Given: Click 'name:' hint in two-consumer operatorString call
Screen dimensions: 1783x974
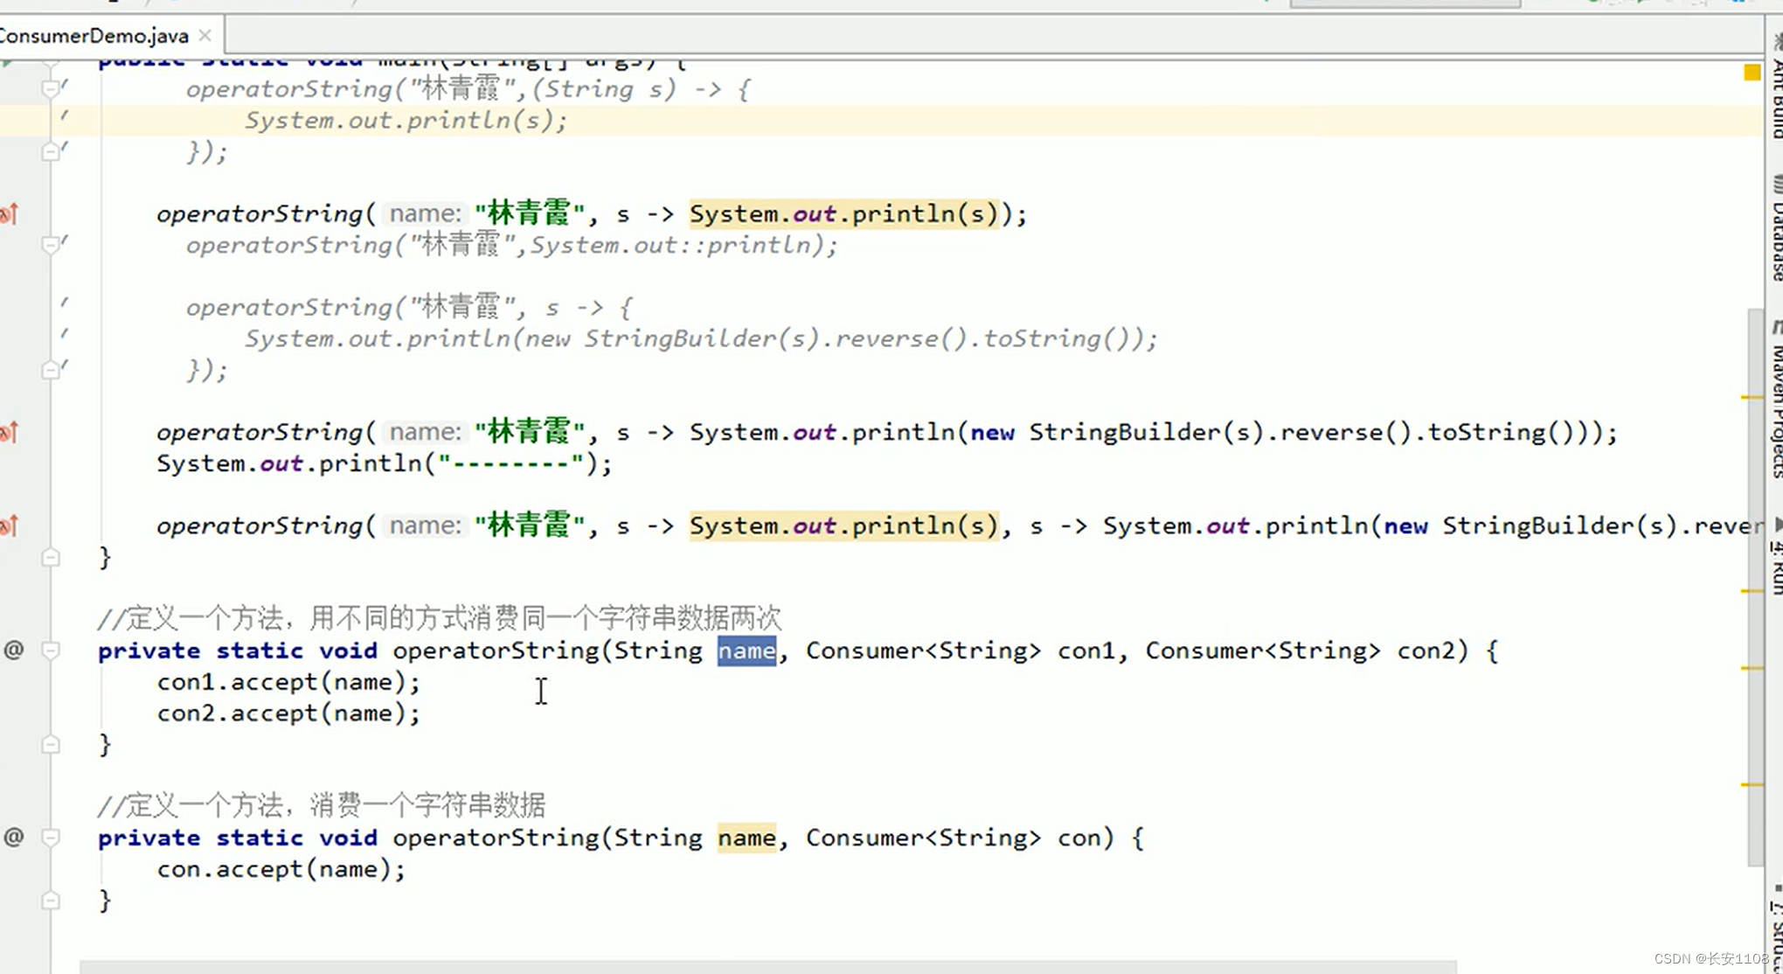Looking at the screenshot, I should coord(425,525).
